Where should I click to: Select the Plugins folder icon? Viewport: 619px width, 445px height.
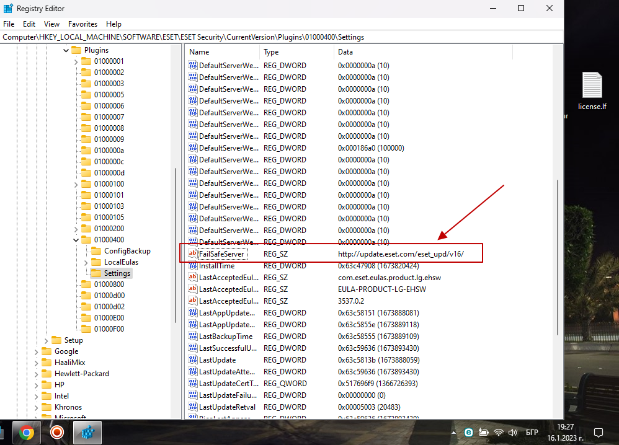[76, 50]
